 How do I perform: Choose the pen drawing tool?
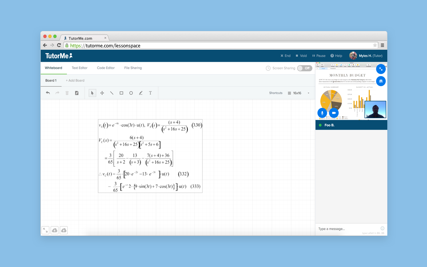point(141,93)
